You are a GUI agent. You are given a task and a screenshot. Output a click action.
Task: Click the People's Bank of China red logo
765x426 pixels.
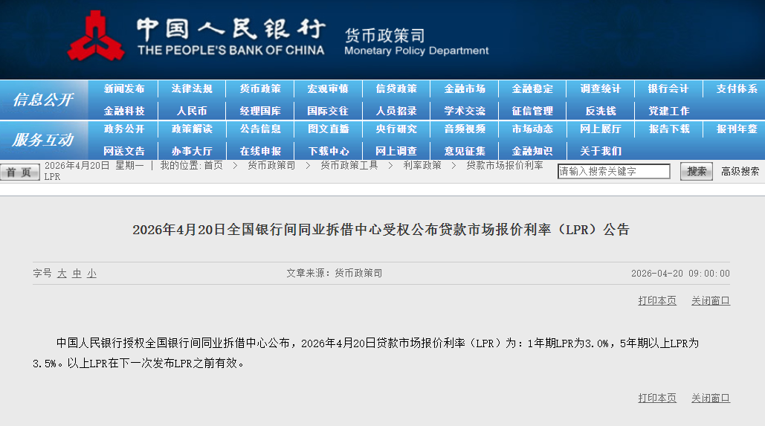pos(96,36)
